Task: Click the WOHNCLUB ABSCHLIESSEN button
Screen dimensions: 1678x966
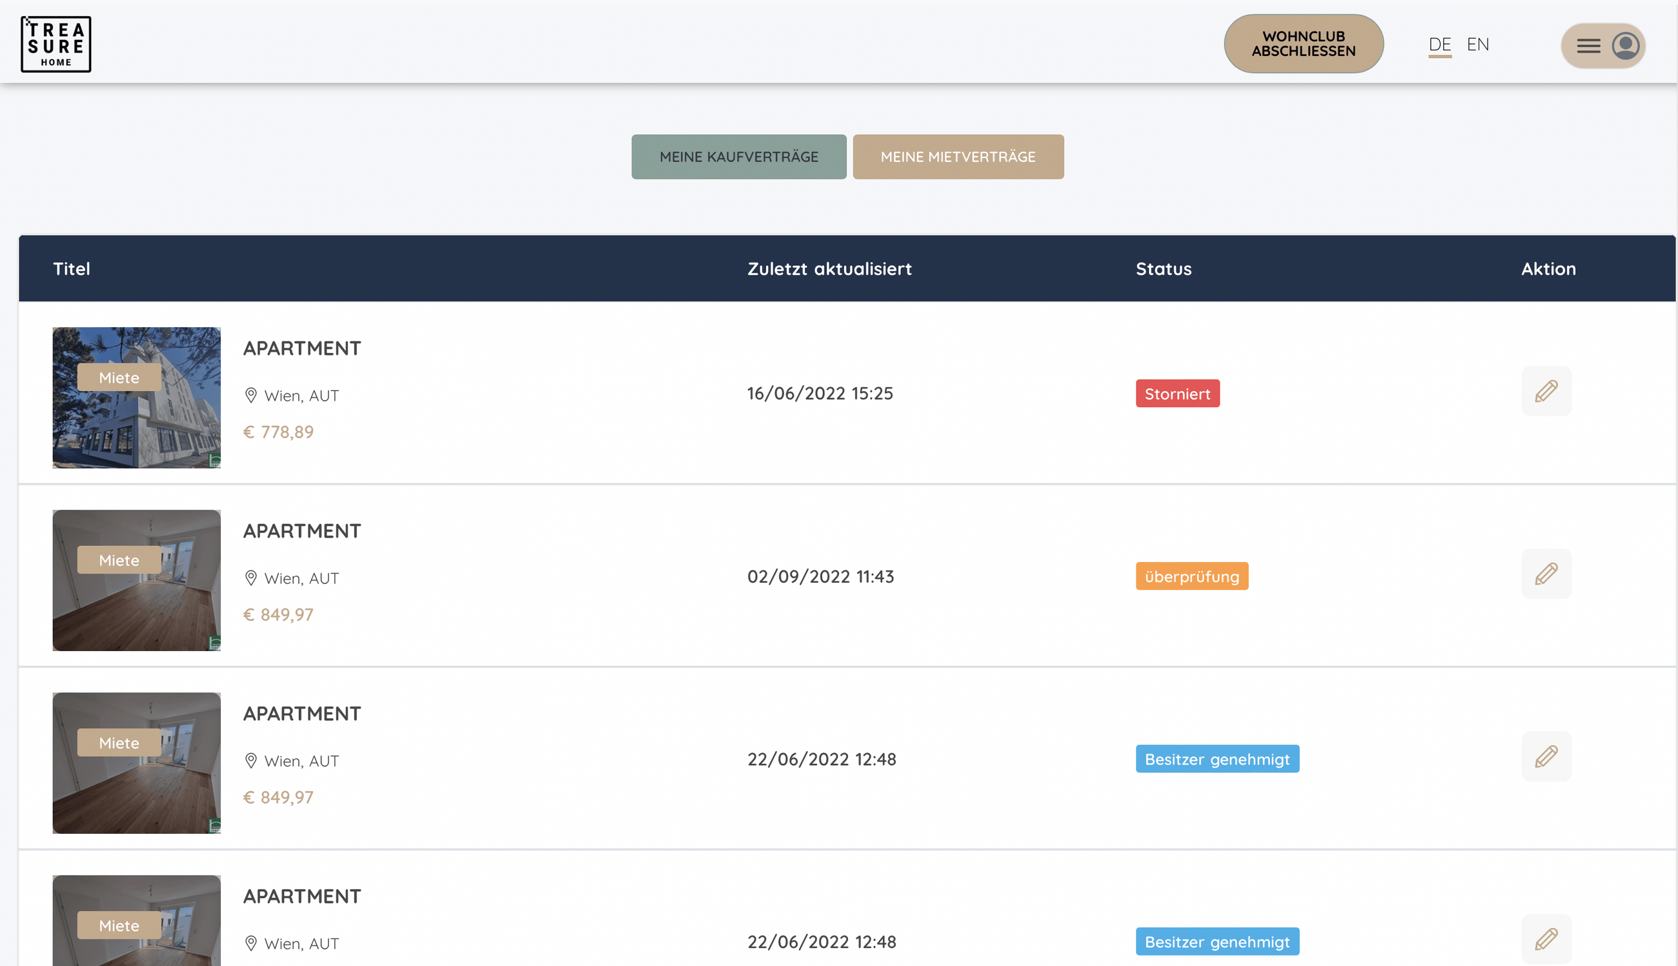Action: point(1303,44)
